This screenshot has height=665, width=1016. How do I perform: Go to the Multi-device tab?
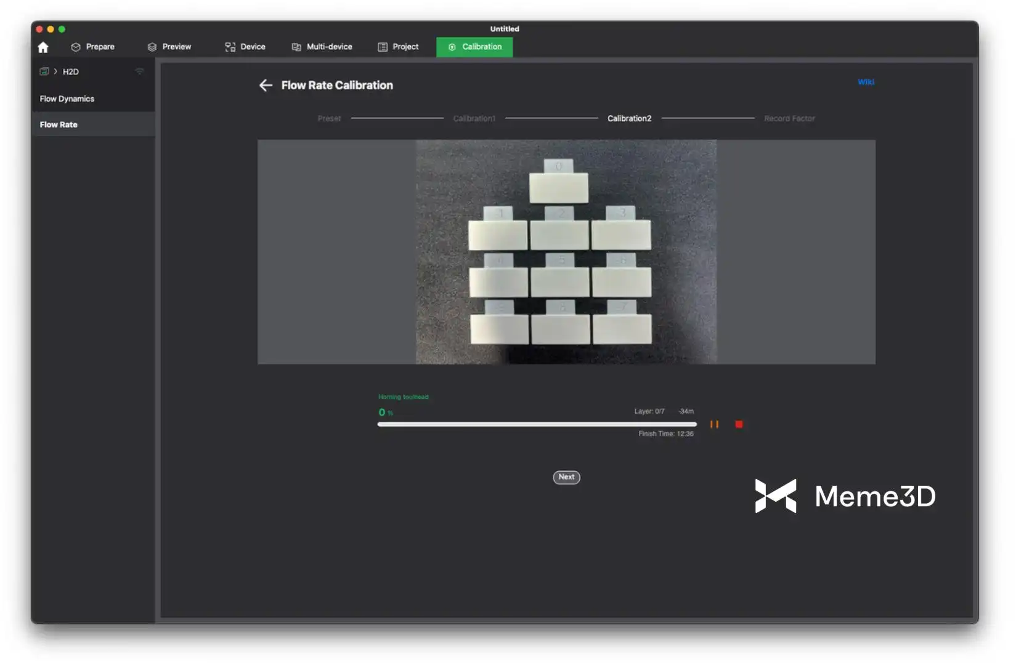tap(322, 47)
